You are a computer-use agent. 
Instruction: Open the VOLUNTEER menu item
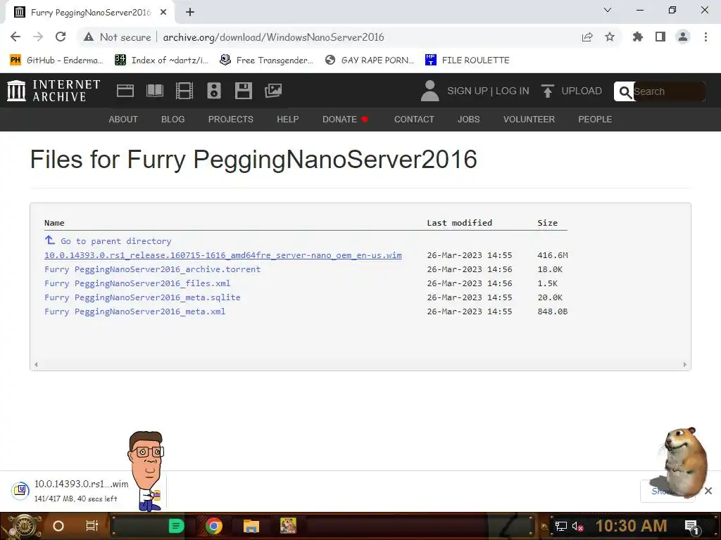pos(529,120)
